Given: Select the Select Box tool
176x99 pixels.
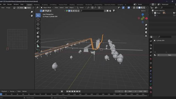Looking at the screenshot, I should 38,15.
